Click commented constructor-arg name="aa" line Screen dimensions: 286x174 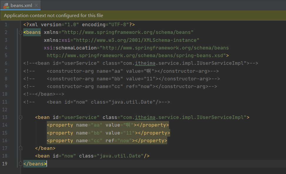click(x=121, y=71)
